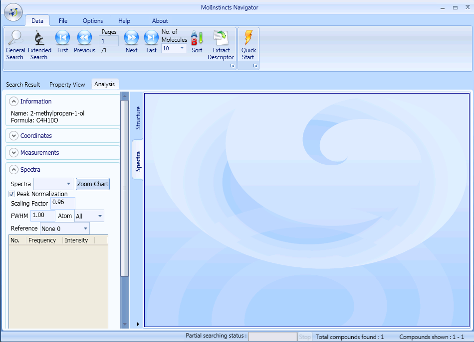Expand the Coordinates section

click(x=13, y=136)
